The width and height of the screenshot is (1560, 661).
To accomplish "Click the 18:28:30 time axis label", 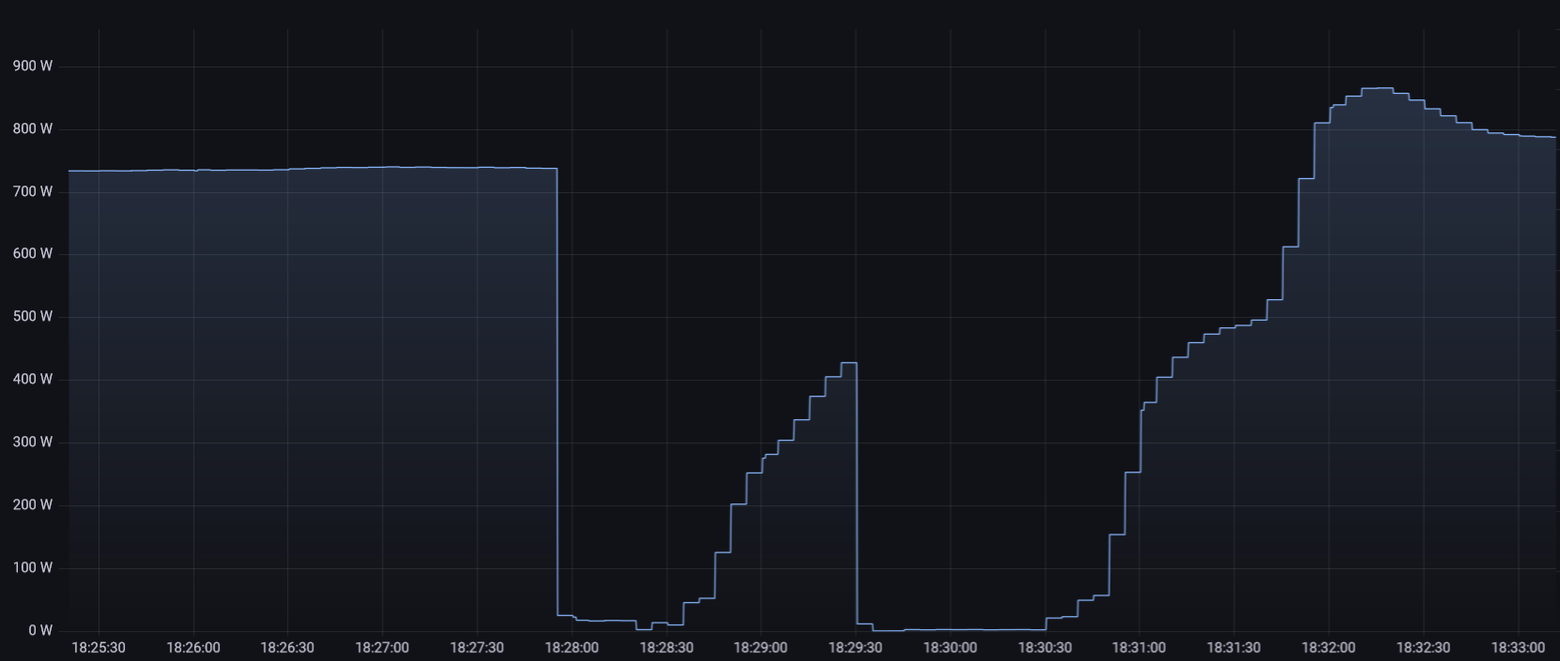I will pos(666,648).
